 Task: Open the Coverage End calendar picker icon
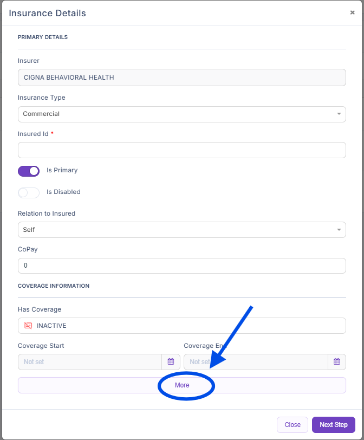click(x=336, y=362)
